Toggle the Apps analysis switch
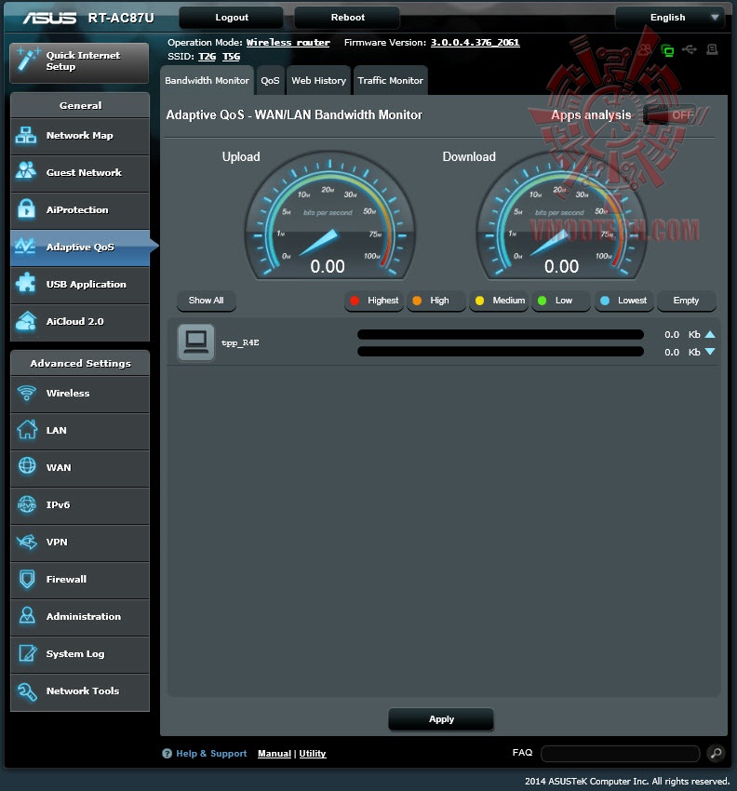The height and width of the screenshot is (791, 737). click(x=670, y=115)
